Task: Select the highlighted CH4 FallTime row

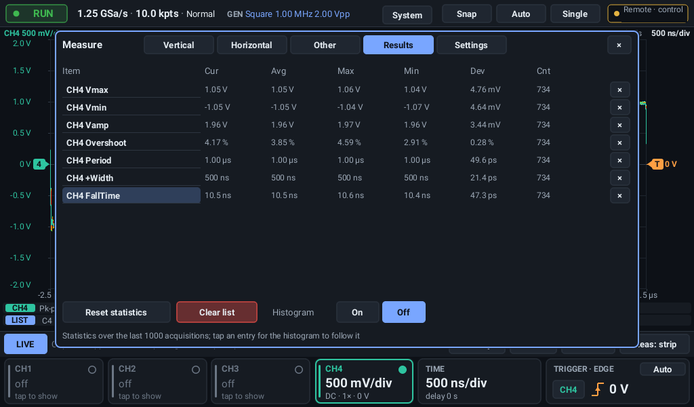Action: pos(131,196)
